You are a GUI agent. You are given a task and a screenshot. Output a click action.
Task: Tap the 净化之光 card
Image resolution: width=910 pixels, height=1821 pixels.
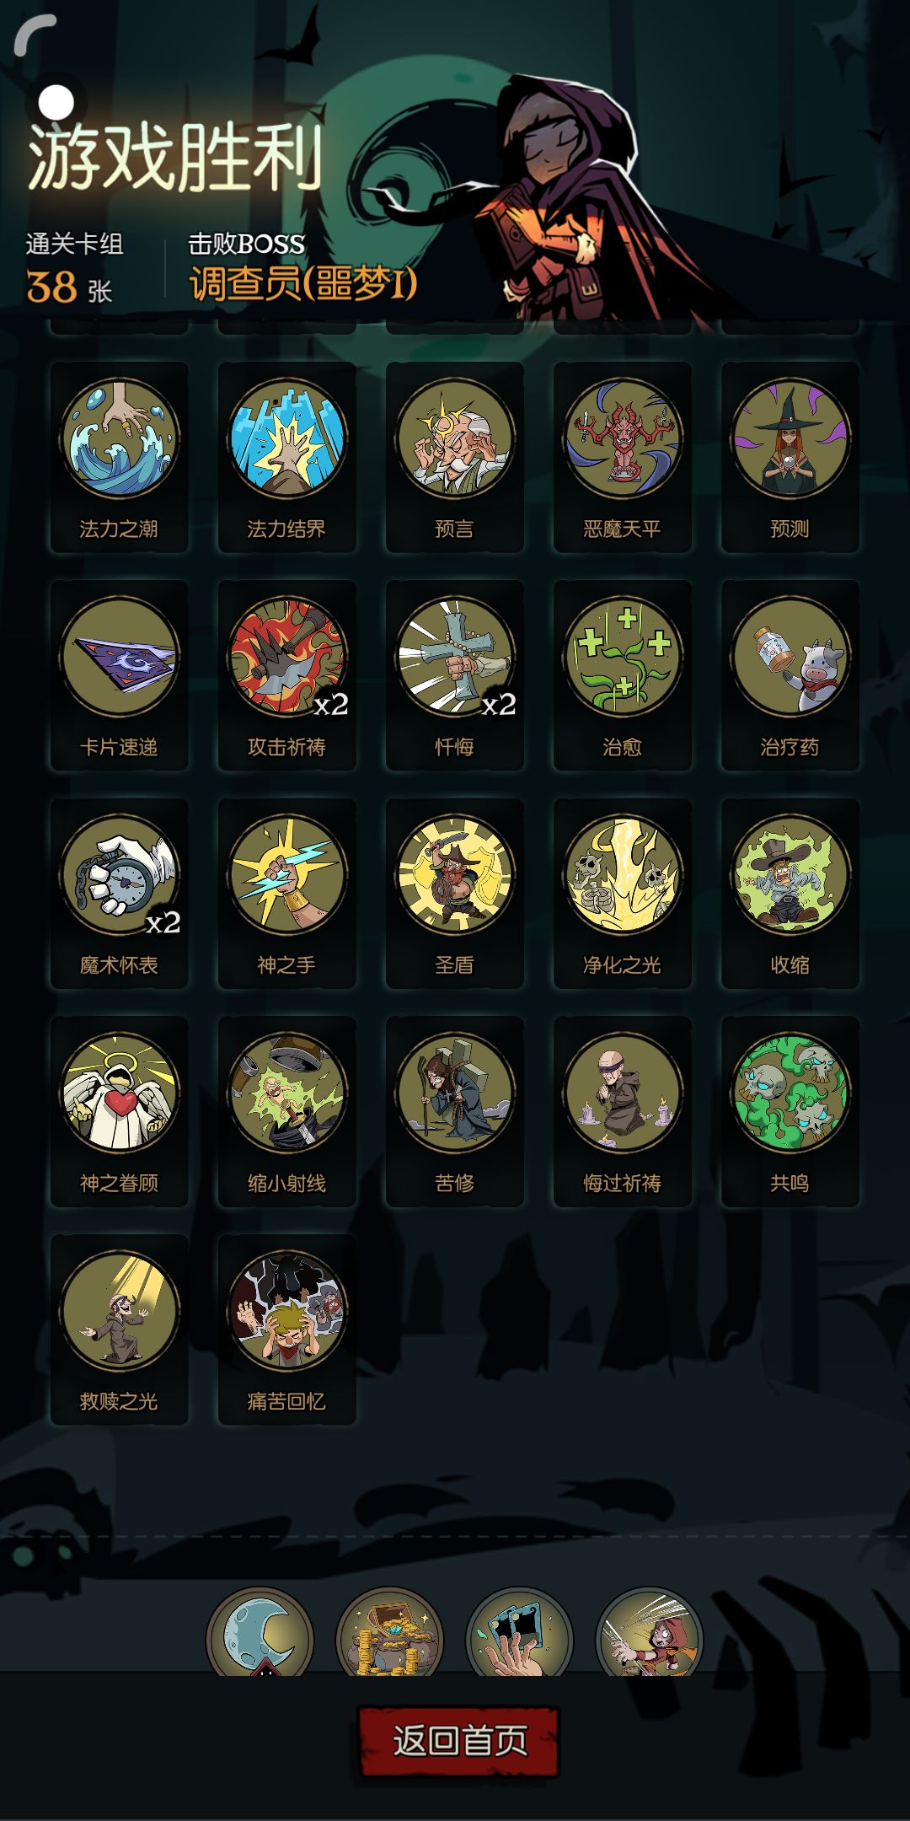(623, 894)
